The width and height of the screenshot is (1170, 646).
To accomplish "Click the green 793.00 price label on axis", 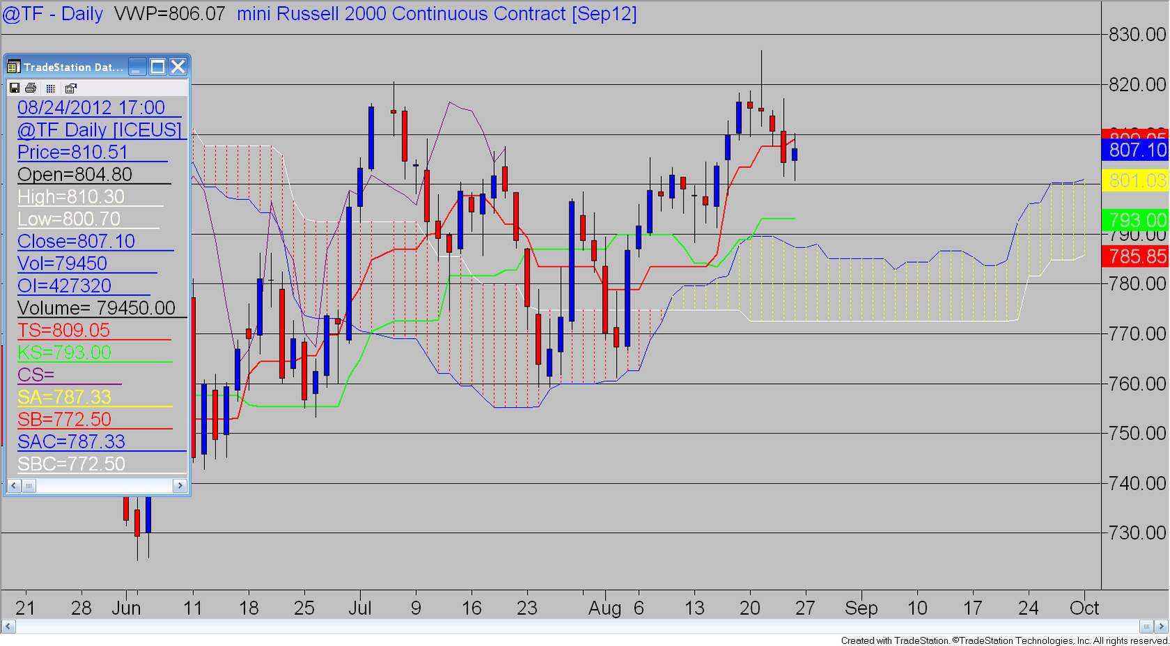I will [1135, 220].
